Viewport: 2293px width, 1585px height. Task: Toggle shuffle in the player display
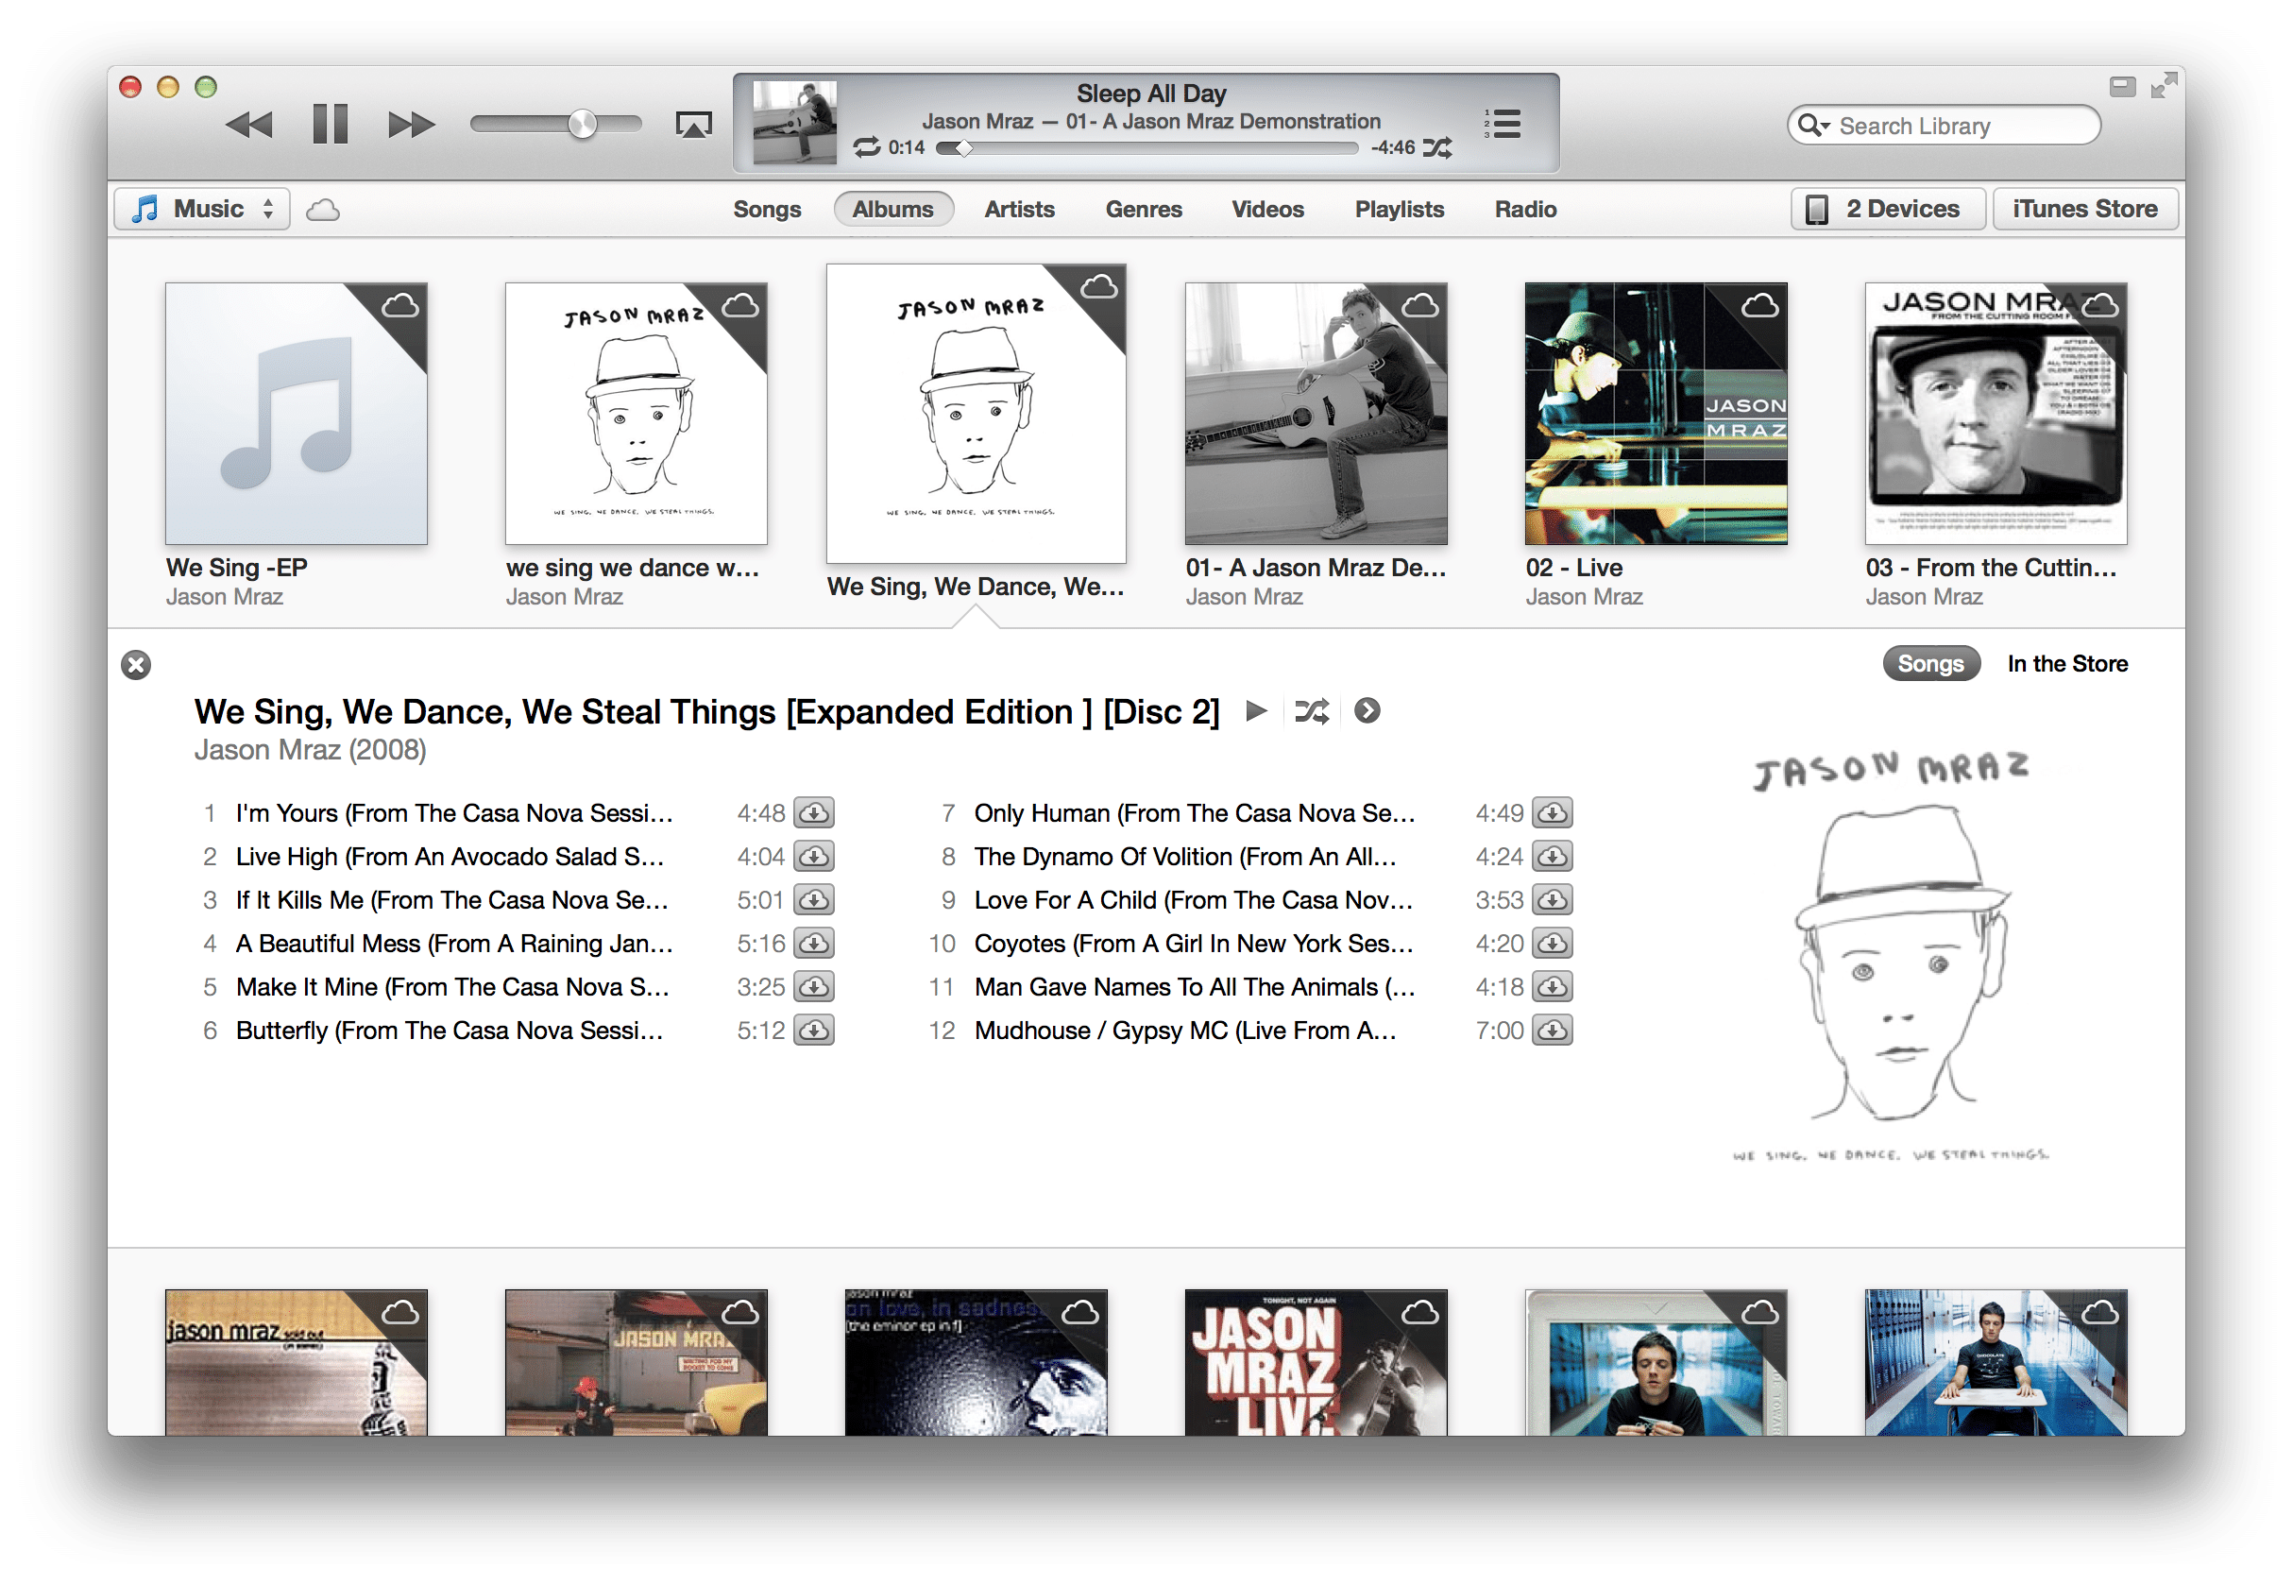pyautogui.click(x=1437, y=148)
